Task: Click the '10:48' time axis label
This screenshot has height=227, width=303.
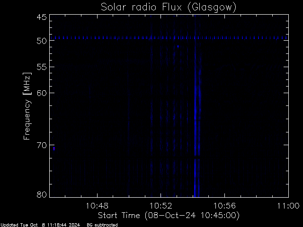Action: 97,206
